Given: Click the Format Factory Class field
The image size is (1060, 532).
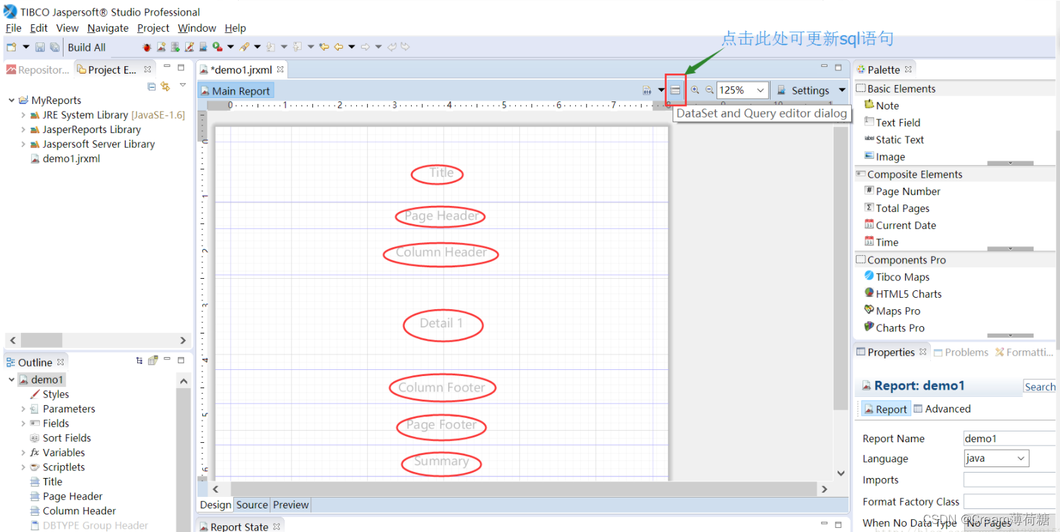Looking at the screenshot, I should (1009, 502).
